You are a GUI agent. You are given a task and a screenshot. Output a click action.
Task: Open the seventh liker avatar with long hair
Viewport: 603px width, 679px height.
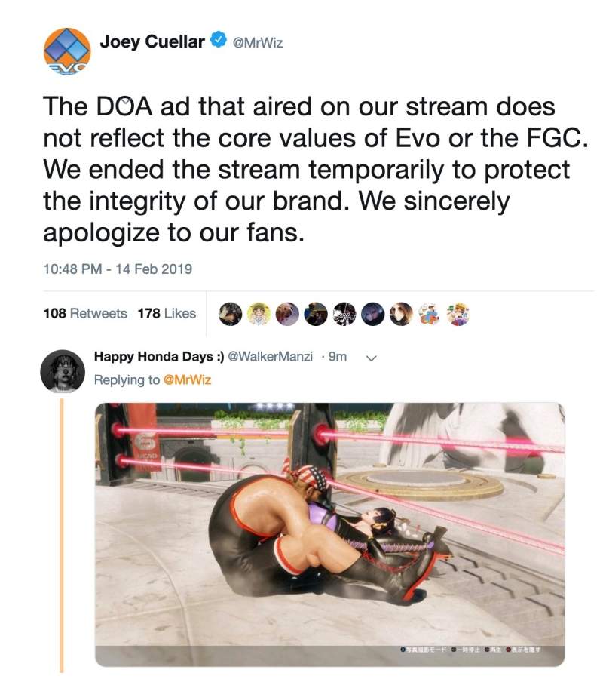point(402,314)
